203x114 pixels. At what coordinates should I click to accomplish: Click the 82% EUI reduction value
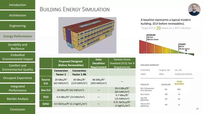[x=179, y=89]
